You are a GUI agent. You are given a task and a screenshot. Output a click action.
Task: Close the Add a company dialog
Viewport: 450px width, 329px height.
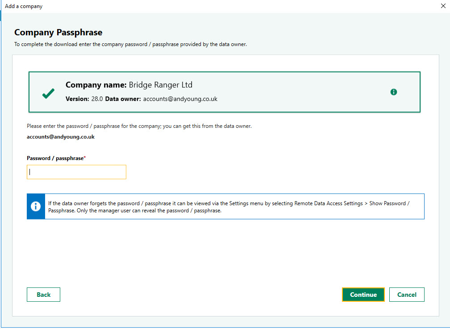(x=443, y=6)
